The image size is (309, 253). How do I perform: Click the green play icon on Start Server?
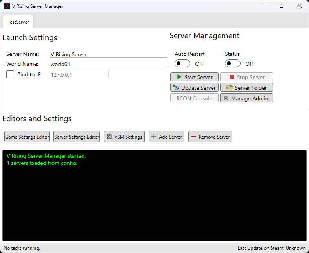pyautogui.click(x=179, y=77)
